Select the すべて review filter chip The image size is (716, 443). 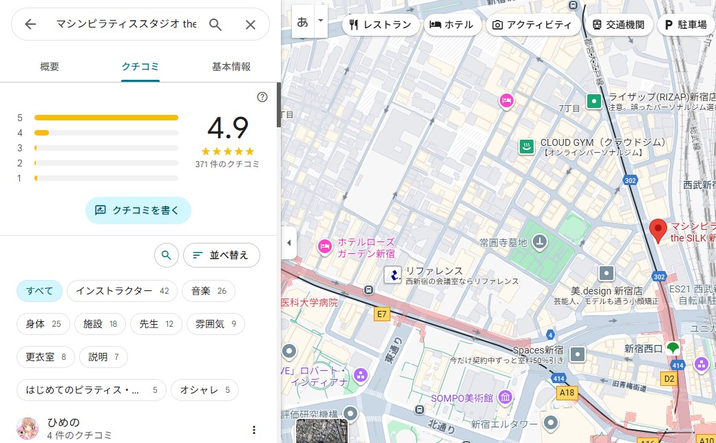point(40,291)
